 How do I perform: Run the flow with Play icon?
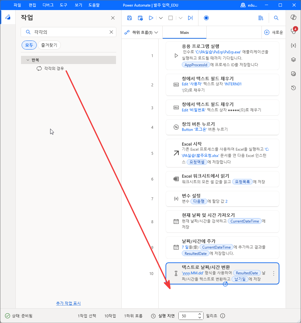[151, 18]
